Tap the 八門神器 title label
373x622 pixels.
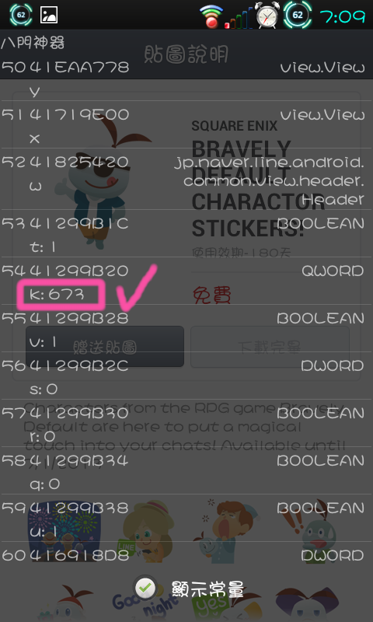coord(33,43)
